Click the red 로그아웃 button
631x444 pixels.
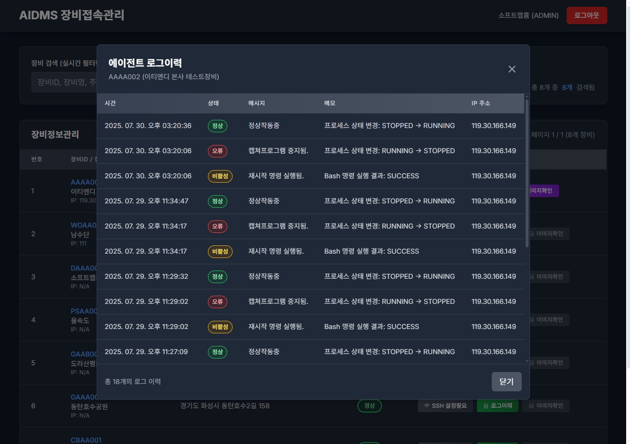(x=587, y=15)
